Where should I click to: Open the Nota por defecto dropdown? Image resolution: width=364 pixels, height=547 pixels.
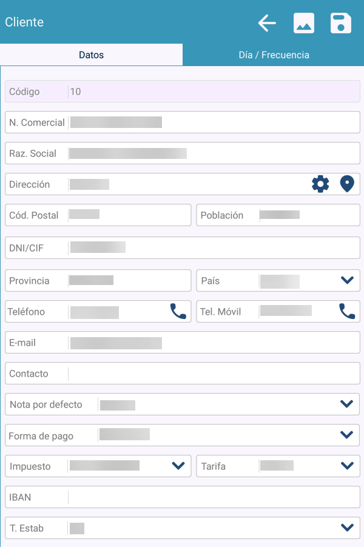(346, 404)
